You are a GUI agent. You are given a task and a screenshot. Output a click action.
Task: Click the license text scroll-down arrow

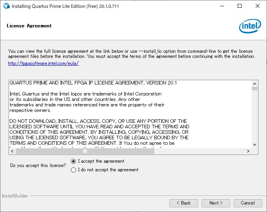(x=254, y=144)
